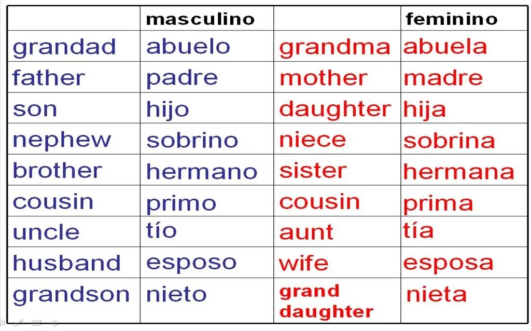Select the word 'abuelo' in the table
The width and height of the screenshot is (531, 331).
tap(188, 46)
